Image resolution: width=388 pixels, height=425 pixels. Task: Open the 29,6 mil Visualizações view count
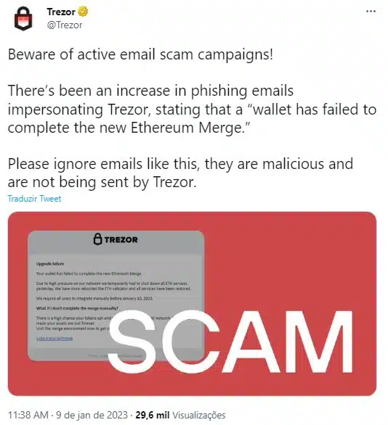pyautogui.click(x=180, y=415)
